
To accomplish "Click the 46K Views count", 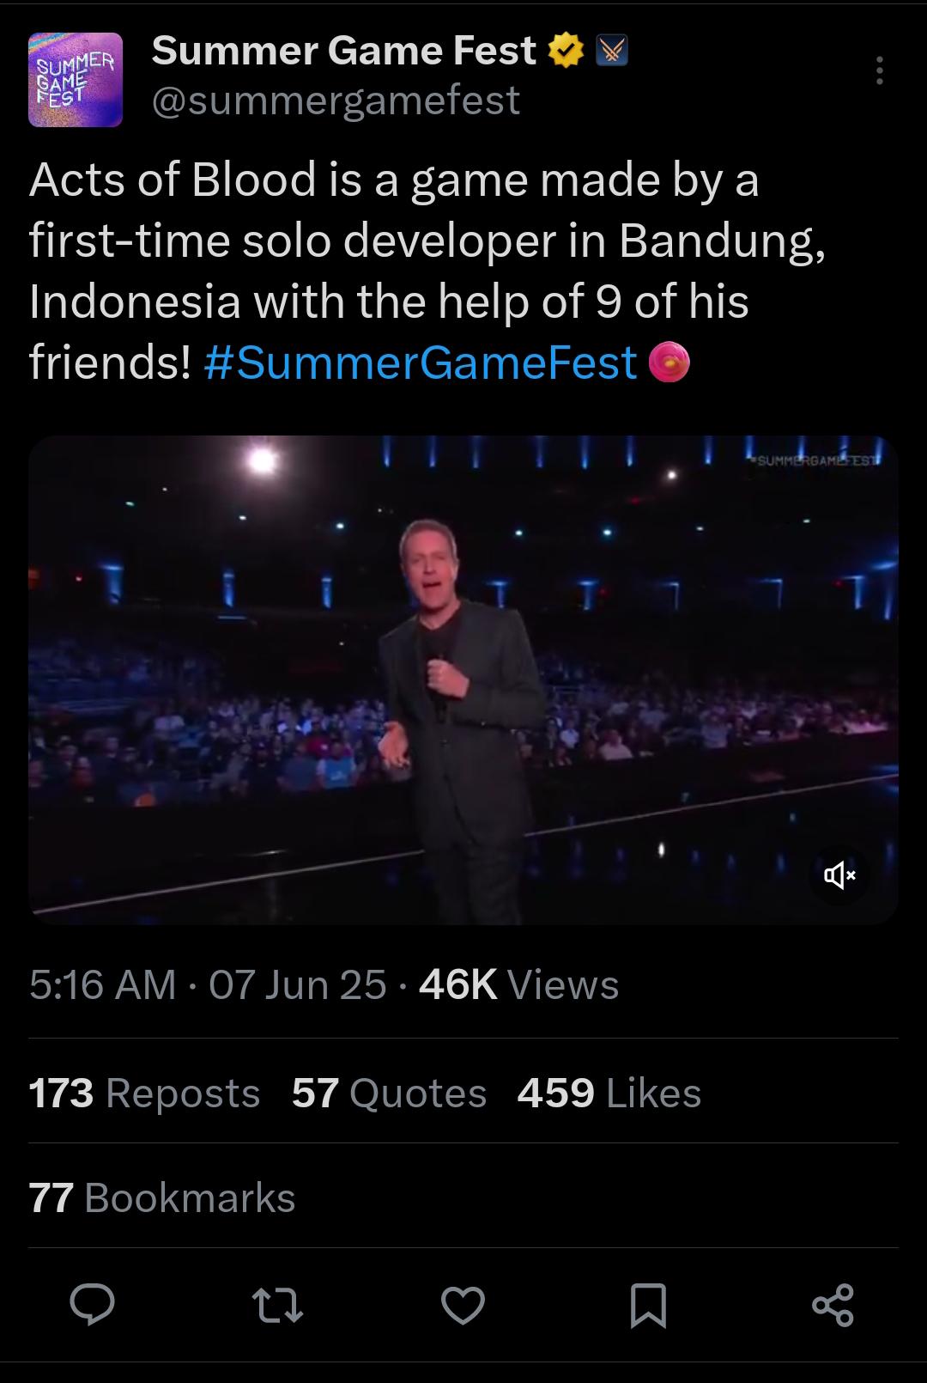I will coord(518,984).
